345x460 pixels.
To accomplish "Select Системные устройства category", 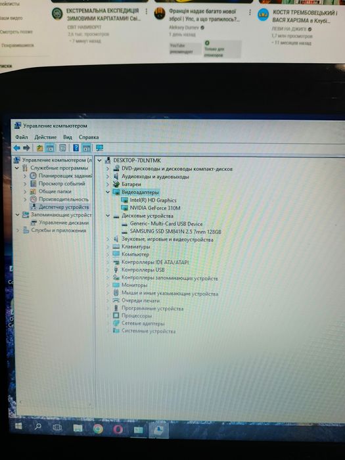I will point(149,331).
